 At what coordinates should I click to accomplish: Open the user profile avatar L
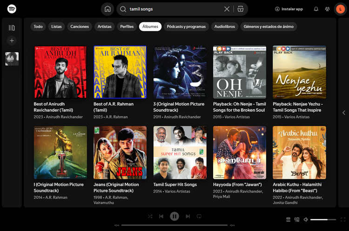340,9
